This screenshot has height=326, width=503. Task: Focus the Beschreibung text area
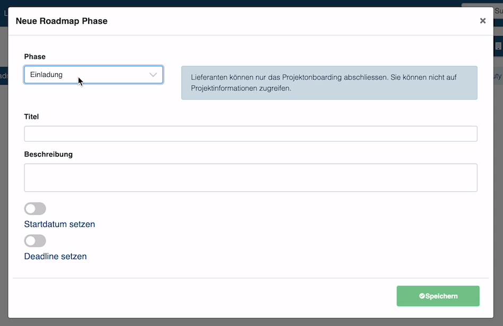pyautogui.click(x=250, y=177)
